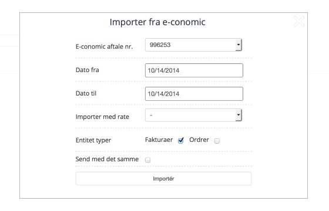This screenshot has width=329, height=211.
Task: Enable the Ordrer checkbox
Action: 217,141
